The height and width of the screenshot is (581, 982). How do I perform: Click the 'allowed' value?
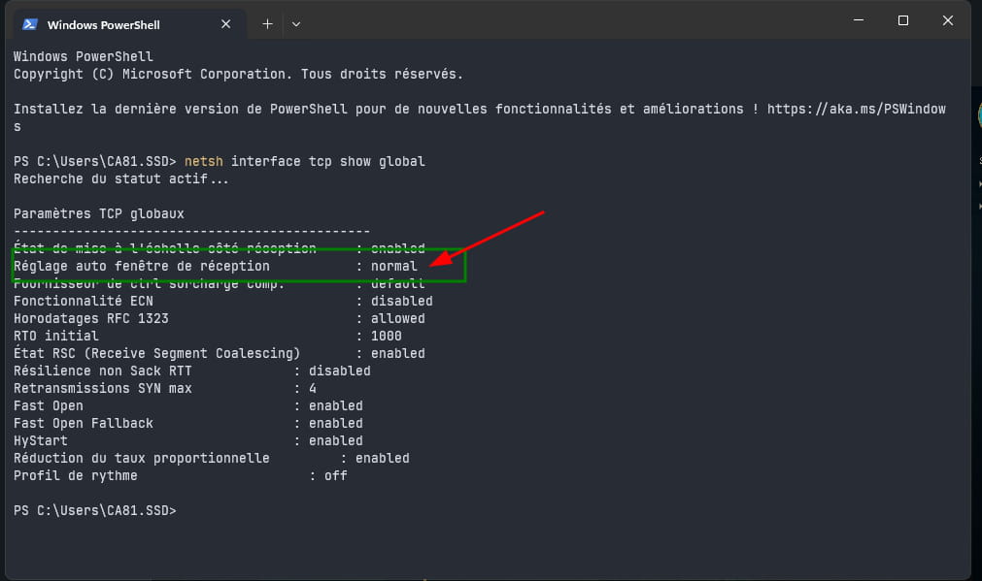(x=397, y=319)
